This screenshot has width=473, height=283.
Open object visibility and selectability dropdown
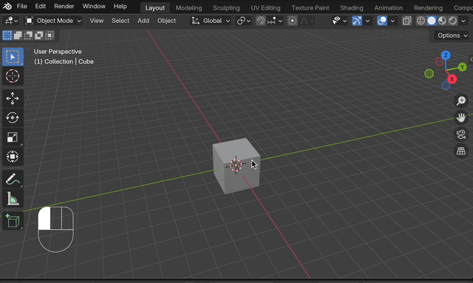point(339,21)
